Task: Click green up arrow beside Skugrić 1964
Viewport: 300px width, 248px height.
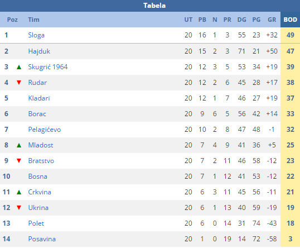Action: click(x=19, y=67)
